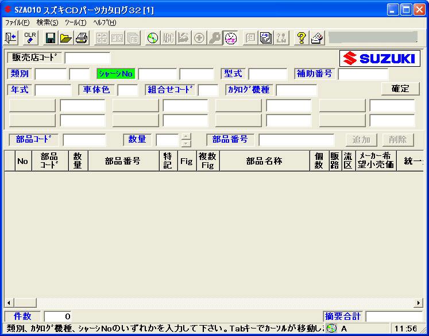
Task: Click the horizontal scrollbar left arrow
Action: (x=9, y=303)
